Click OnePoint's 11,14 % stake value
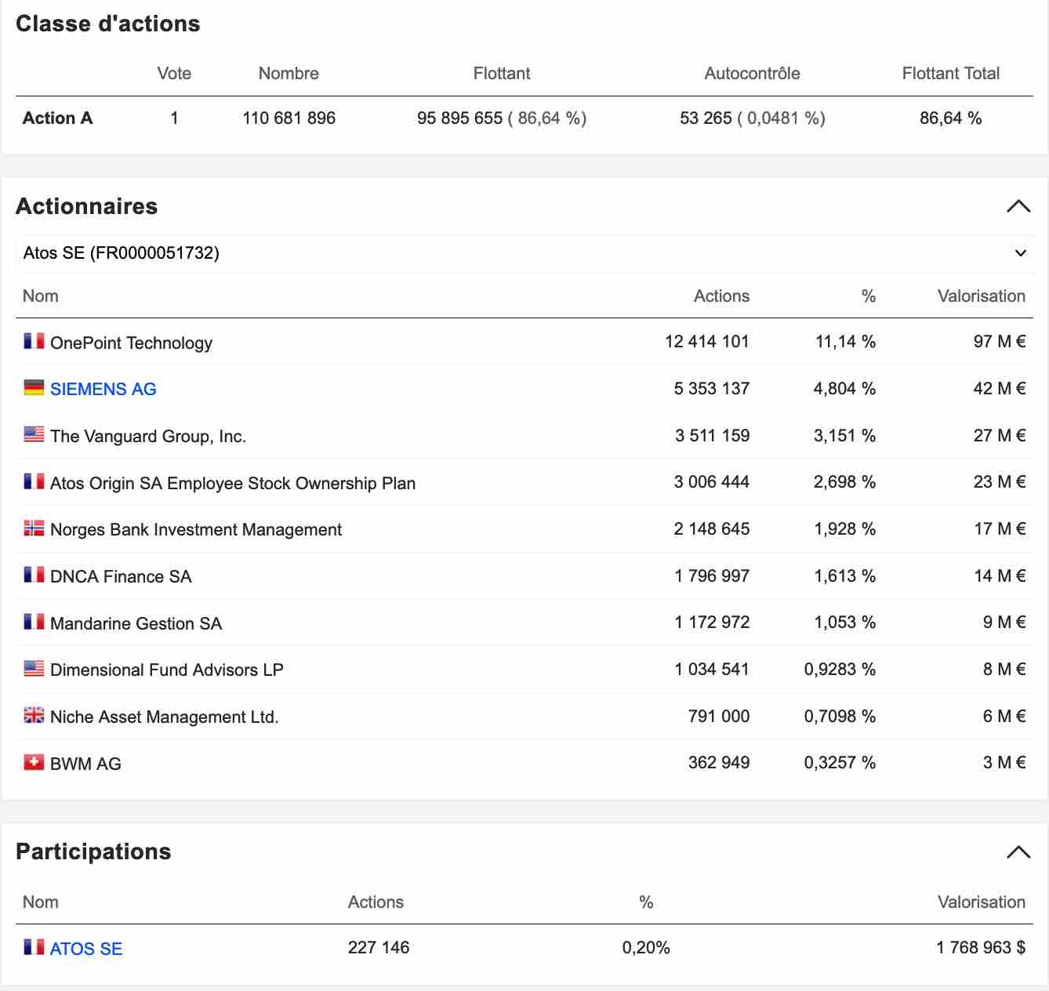 click(845, 341)
